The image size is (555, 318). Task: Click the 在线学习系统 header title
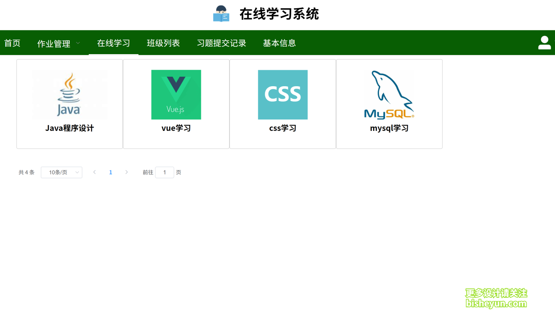(x=279, y=14)
